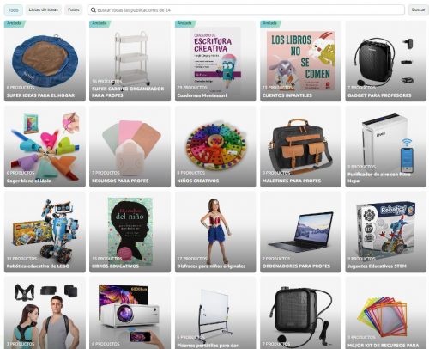Open NIÑOS CREATIVOS list

215,146
